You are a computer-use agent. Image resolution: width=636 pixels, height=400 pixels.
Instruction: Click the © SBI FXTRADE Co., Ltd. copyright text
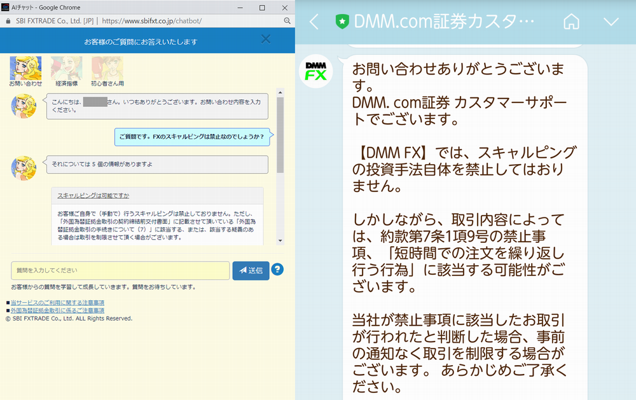(69, 319)
